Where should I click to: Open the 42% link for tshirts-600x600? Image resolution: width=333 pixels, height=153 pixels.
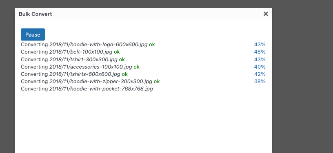tap(260, 74)
